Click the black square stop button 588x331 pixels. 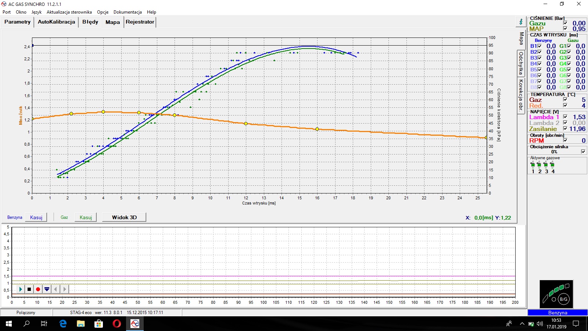pyautogui.click(x=29, y=289)
